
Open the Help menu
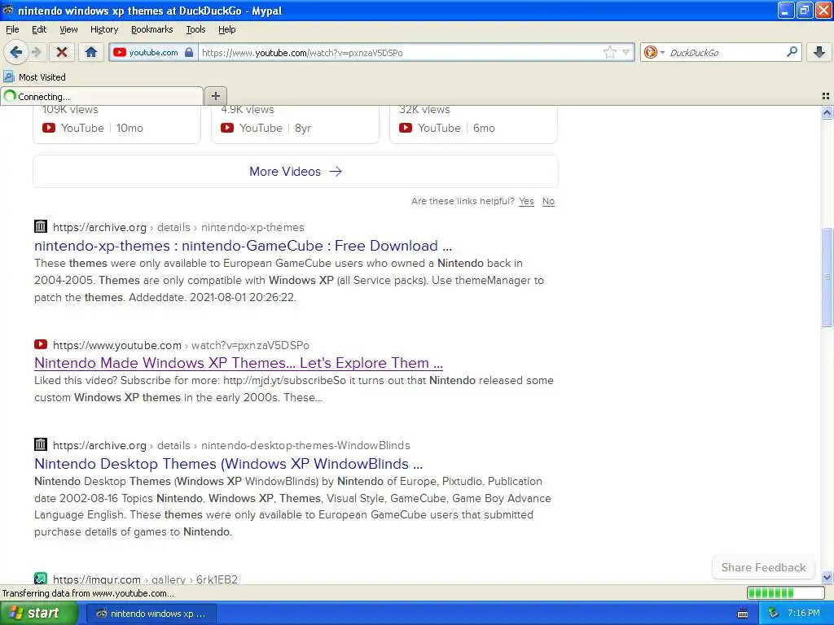tap(226, 29)
